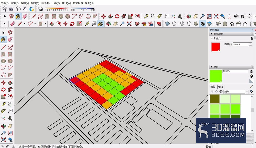Open the 3D Warehouse model download icon
The width and height of the screenshot is (256, 148).
tap(4, 9)
